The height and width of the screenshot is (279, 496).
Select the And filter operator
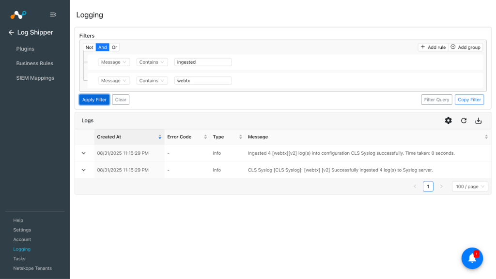pos(103,47)
